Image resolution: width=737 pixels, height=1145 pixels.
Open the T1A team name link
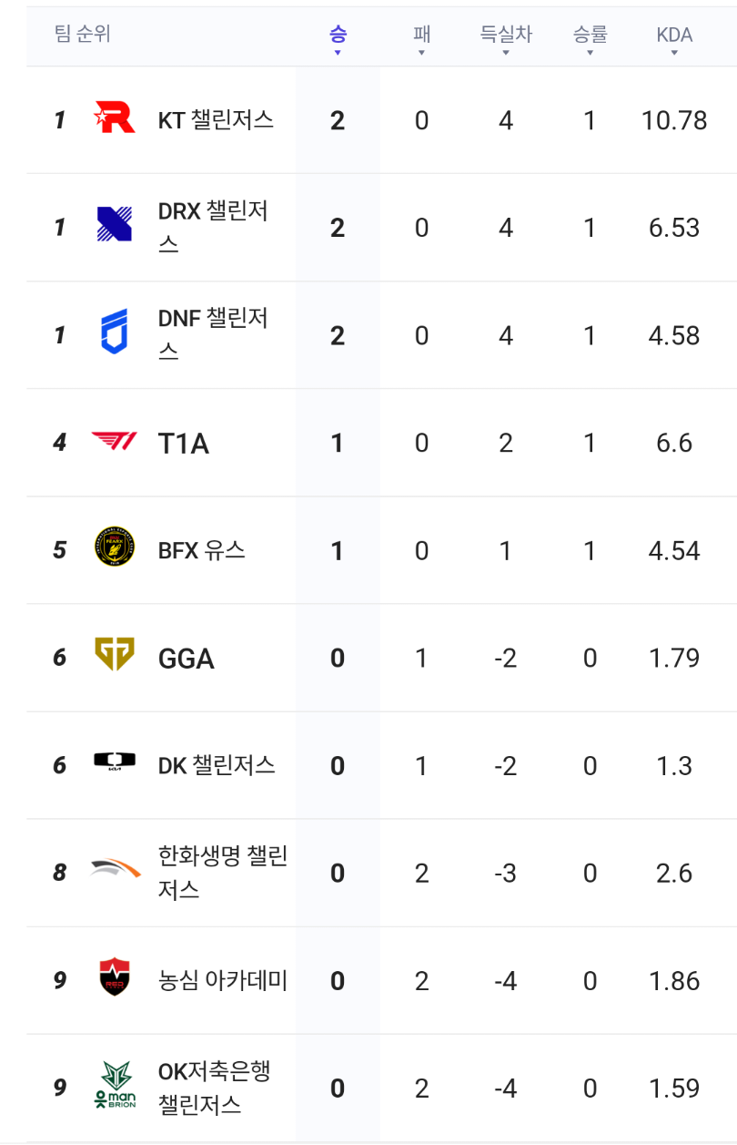184,444
